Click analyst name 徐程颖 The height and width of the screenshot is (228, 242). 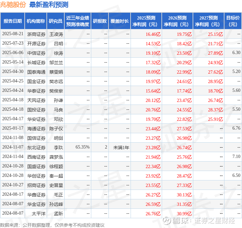click(56, 166)
